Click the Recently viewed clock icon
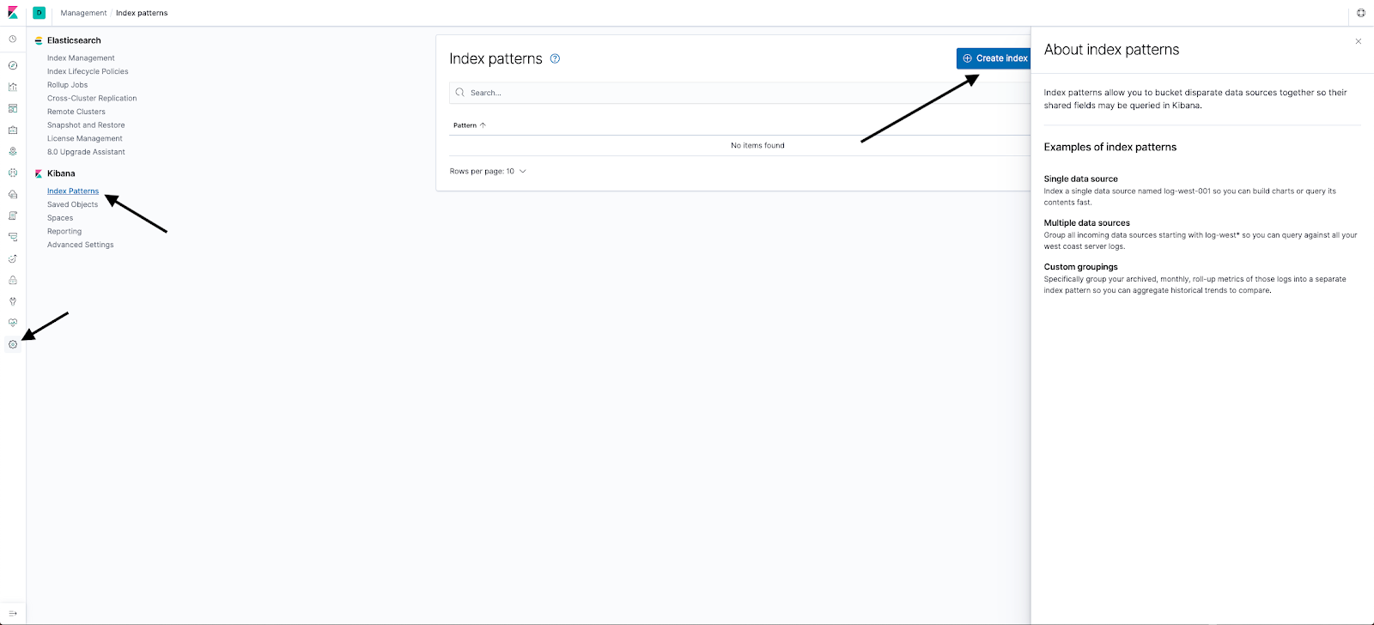The height and width of the screenshot is (625, 1374). click(13, 39)
